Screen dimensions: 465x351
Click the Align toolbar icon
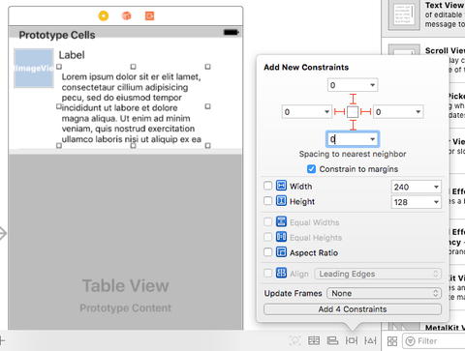click(x=332, y=340)
